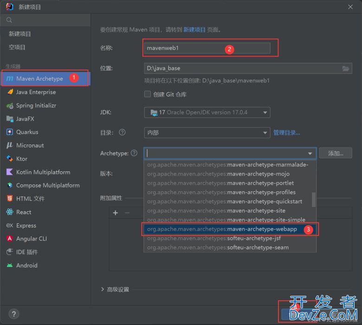Click the Ktor generator icon
The width and height of the screenshot is (362, 325).
click(10, 159)
